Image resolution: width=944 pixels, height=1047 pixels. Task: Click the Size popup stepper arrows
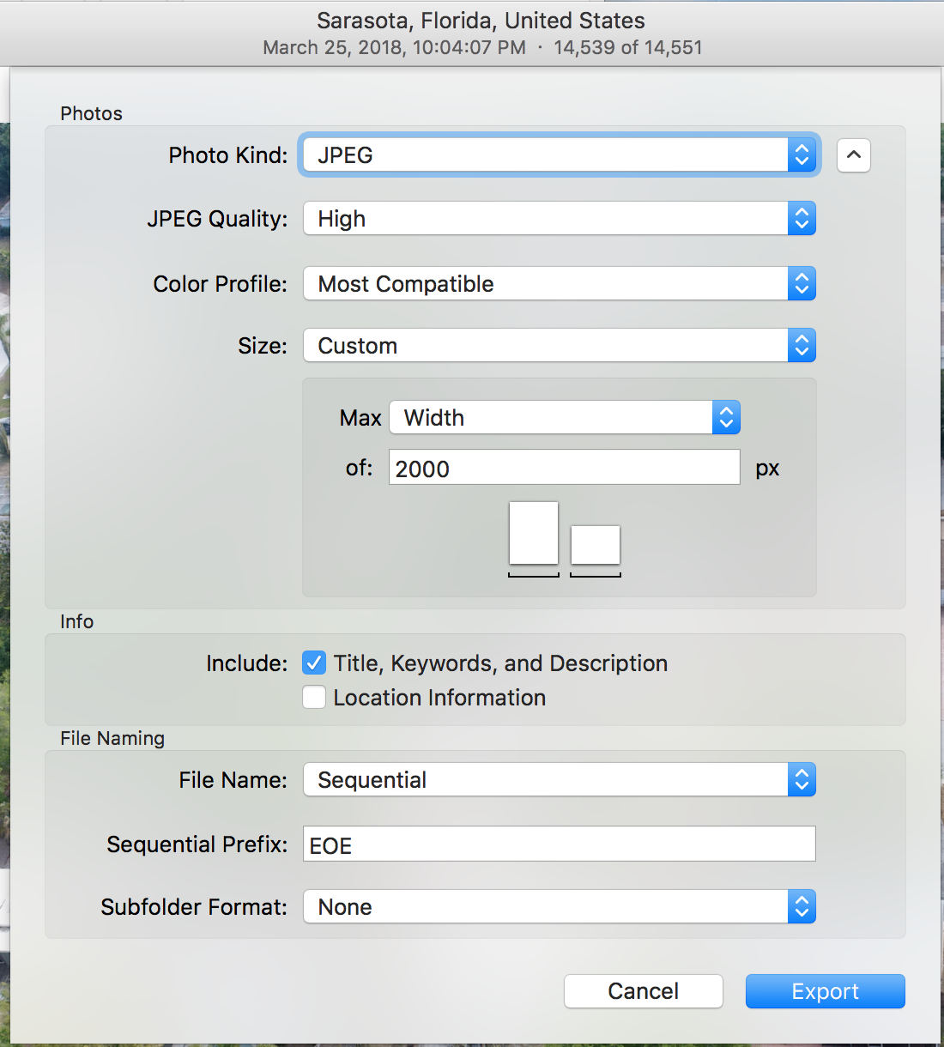point(802,346)
